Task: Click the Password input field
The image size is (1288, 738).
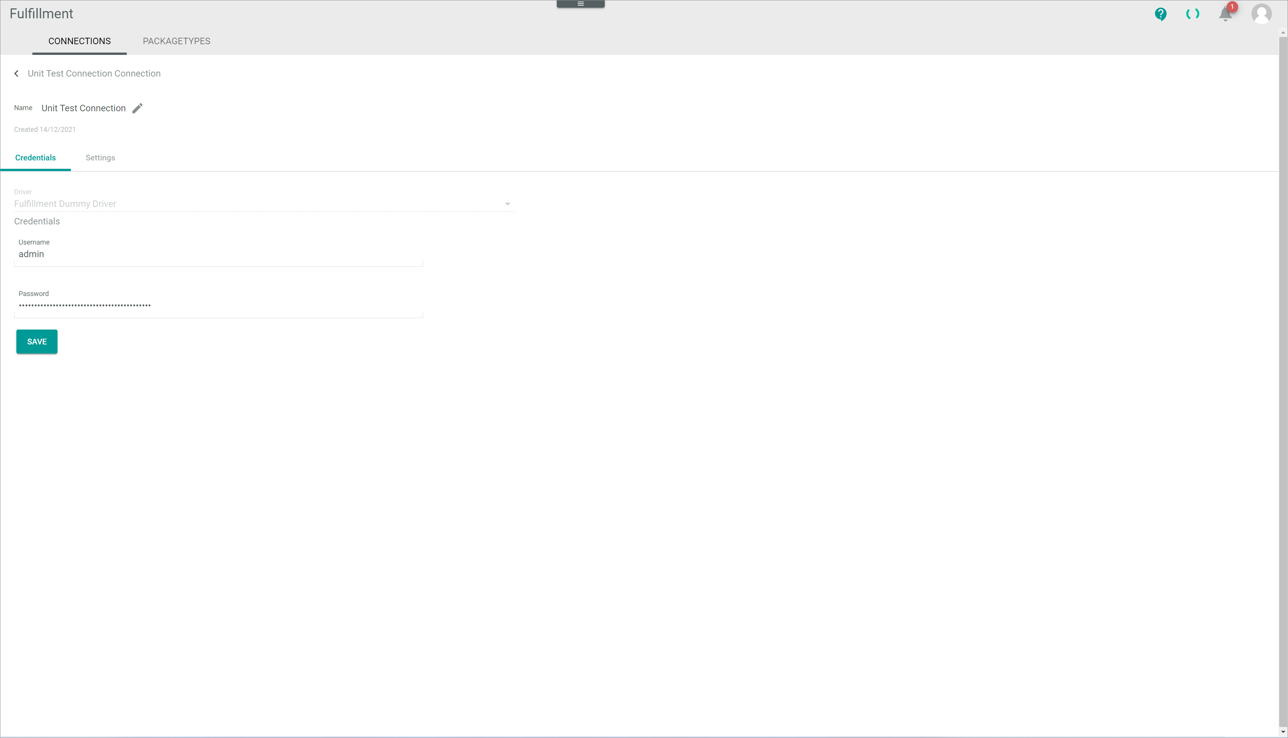Action: coord(219,305)
